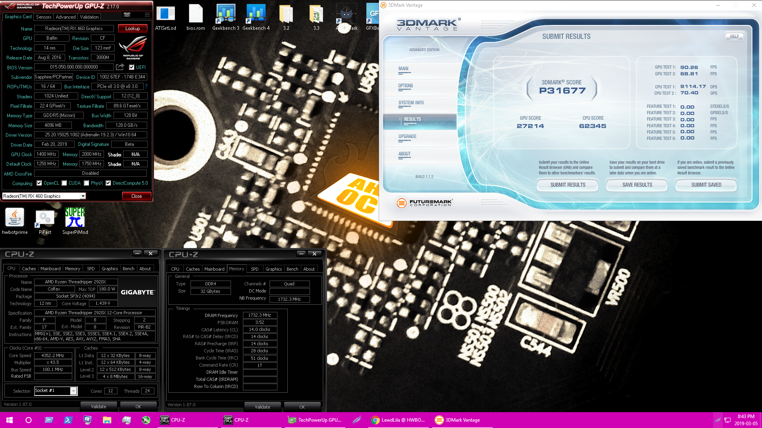
Task: Toggle the UEFI checkbox in GPU-Z
Action: coord(132,67)
